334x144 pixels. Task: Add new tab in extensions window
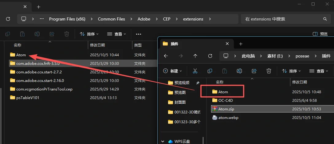click(38, 7)
